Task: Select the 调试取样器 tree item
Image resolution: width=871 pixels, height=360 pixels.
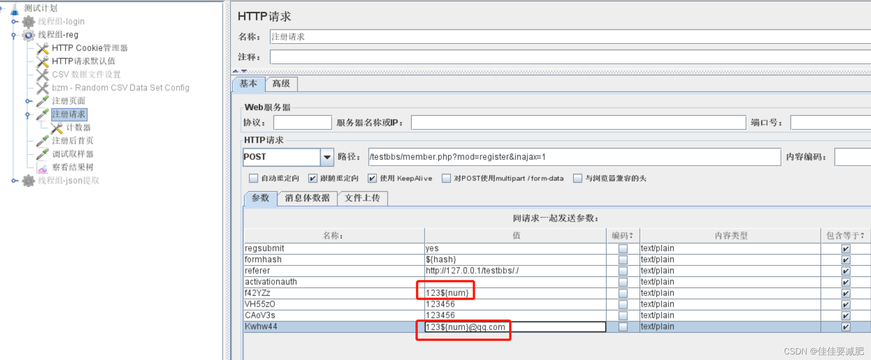Action: pyautogui.click(x=73, y=154)
